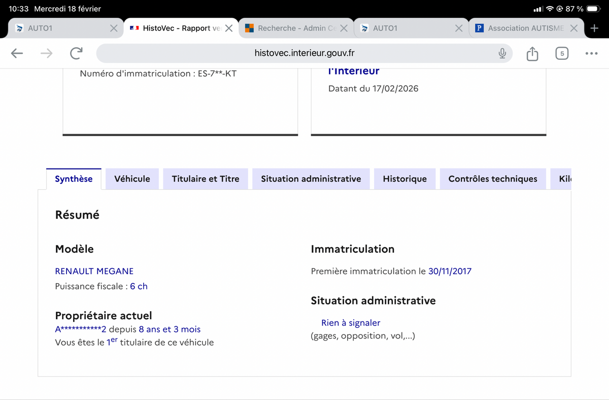Viewport: 609px width, 400px height.
Task: Show the open tabs counter
Action: click(x=561, y=53)
